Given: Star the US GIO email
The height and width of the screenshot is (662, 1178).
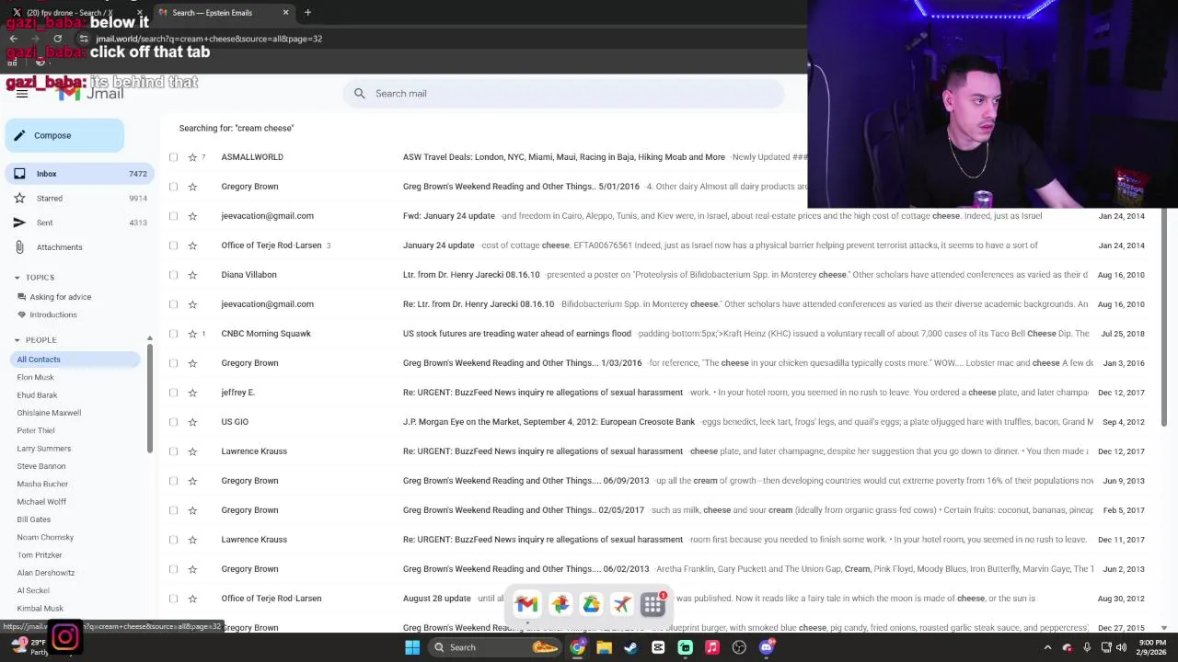Looking at the screenshot, I should pos(192,422).
